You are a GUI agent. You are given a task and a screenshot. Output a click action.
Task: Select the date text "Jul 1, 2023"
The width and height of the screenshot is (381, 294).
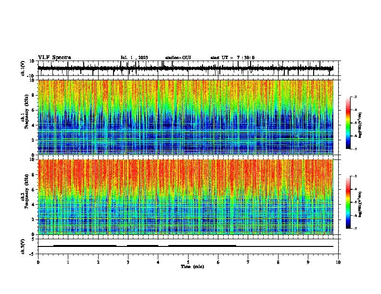click(x=134, y=58)
